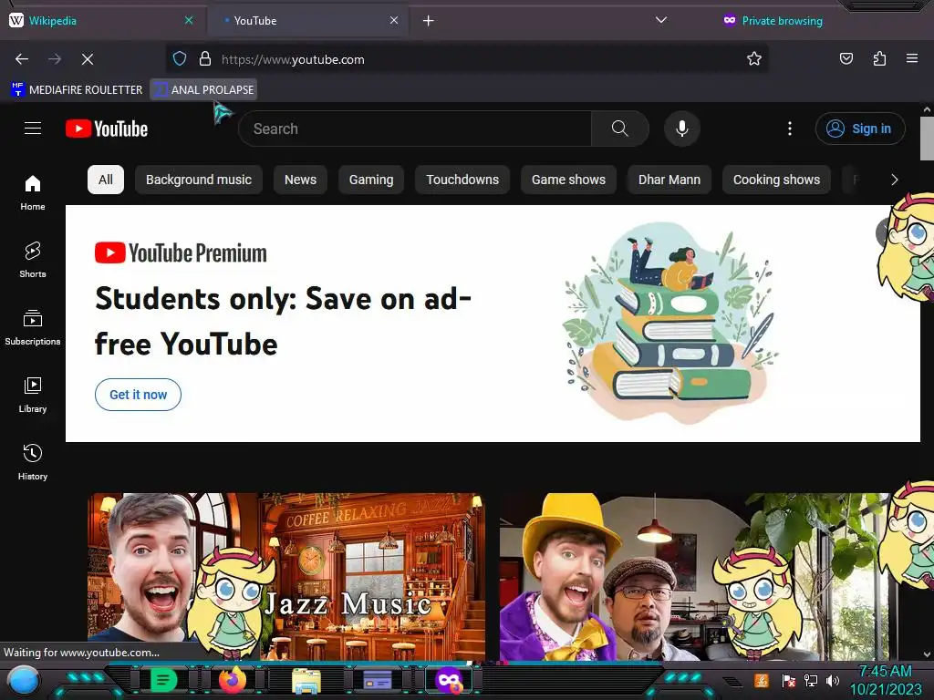Stop loading the page

[88, 59]
